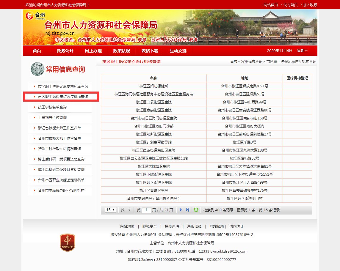Image resolution: width=340 pixels, height=271 pixels.
Task: Click the page number input field
Action: point(147,210)
